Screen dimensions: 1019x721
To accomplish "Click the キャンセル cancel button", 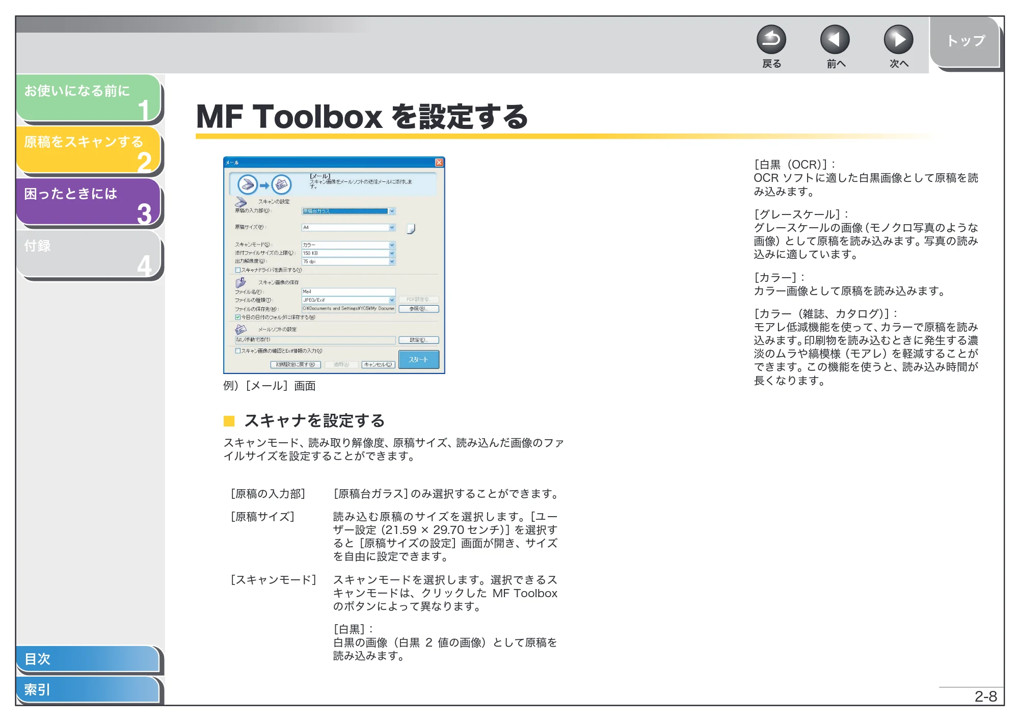I will [x=378, y=364].
